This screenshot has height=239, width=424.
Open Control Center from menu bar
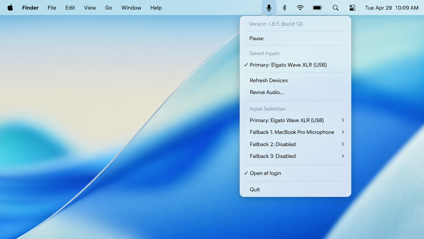pyautogui.click(x=352, y=8)
